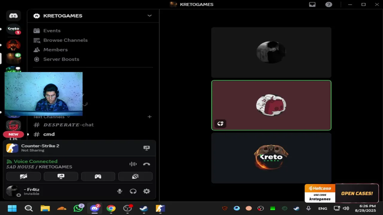The width and height of the screenshot is (383, 215).
Task: Open server showing green speaker badge
Action: tap(13, 58)
